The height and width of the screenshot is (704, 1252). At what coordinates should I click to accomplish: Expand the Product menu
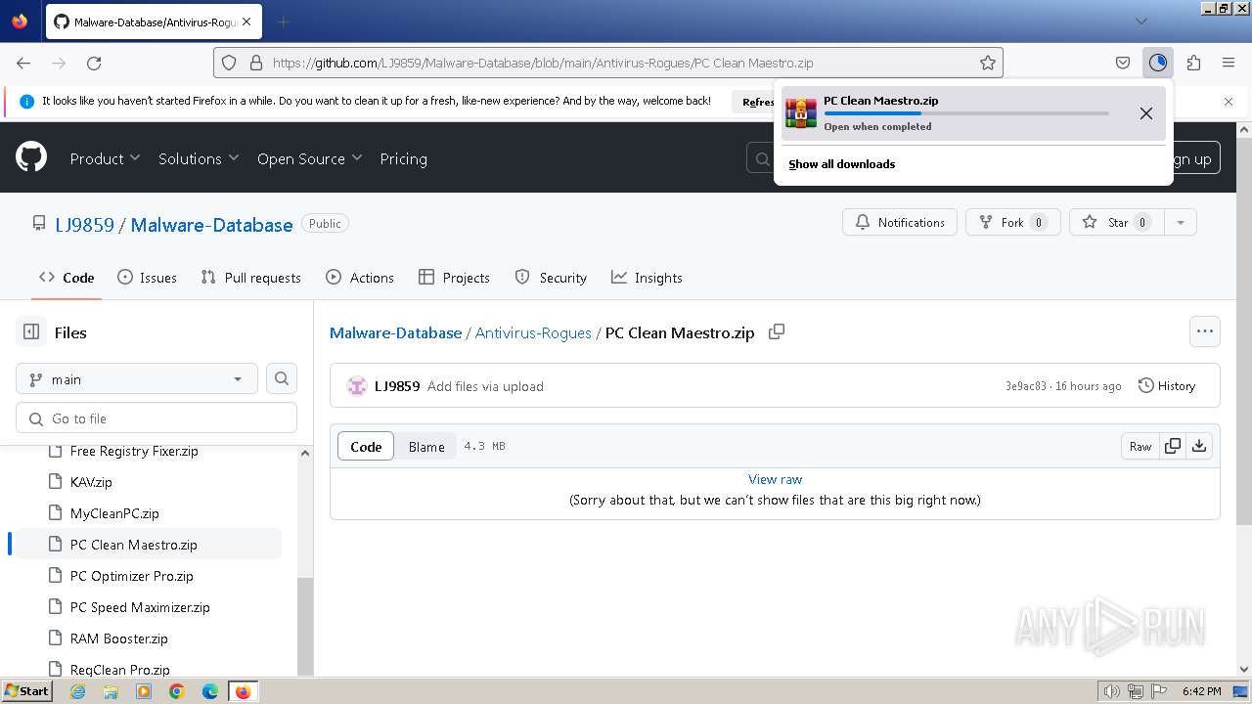coord(105,158)
